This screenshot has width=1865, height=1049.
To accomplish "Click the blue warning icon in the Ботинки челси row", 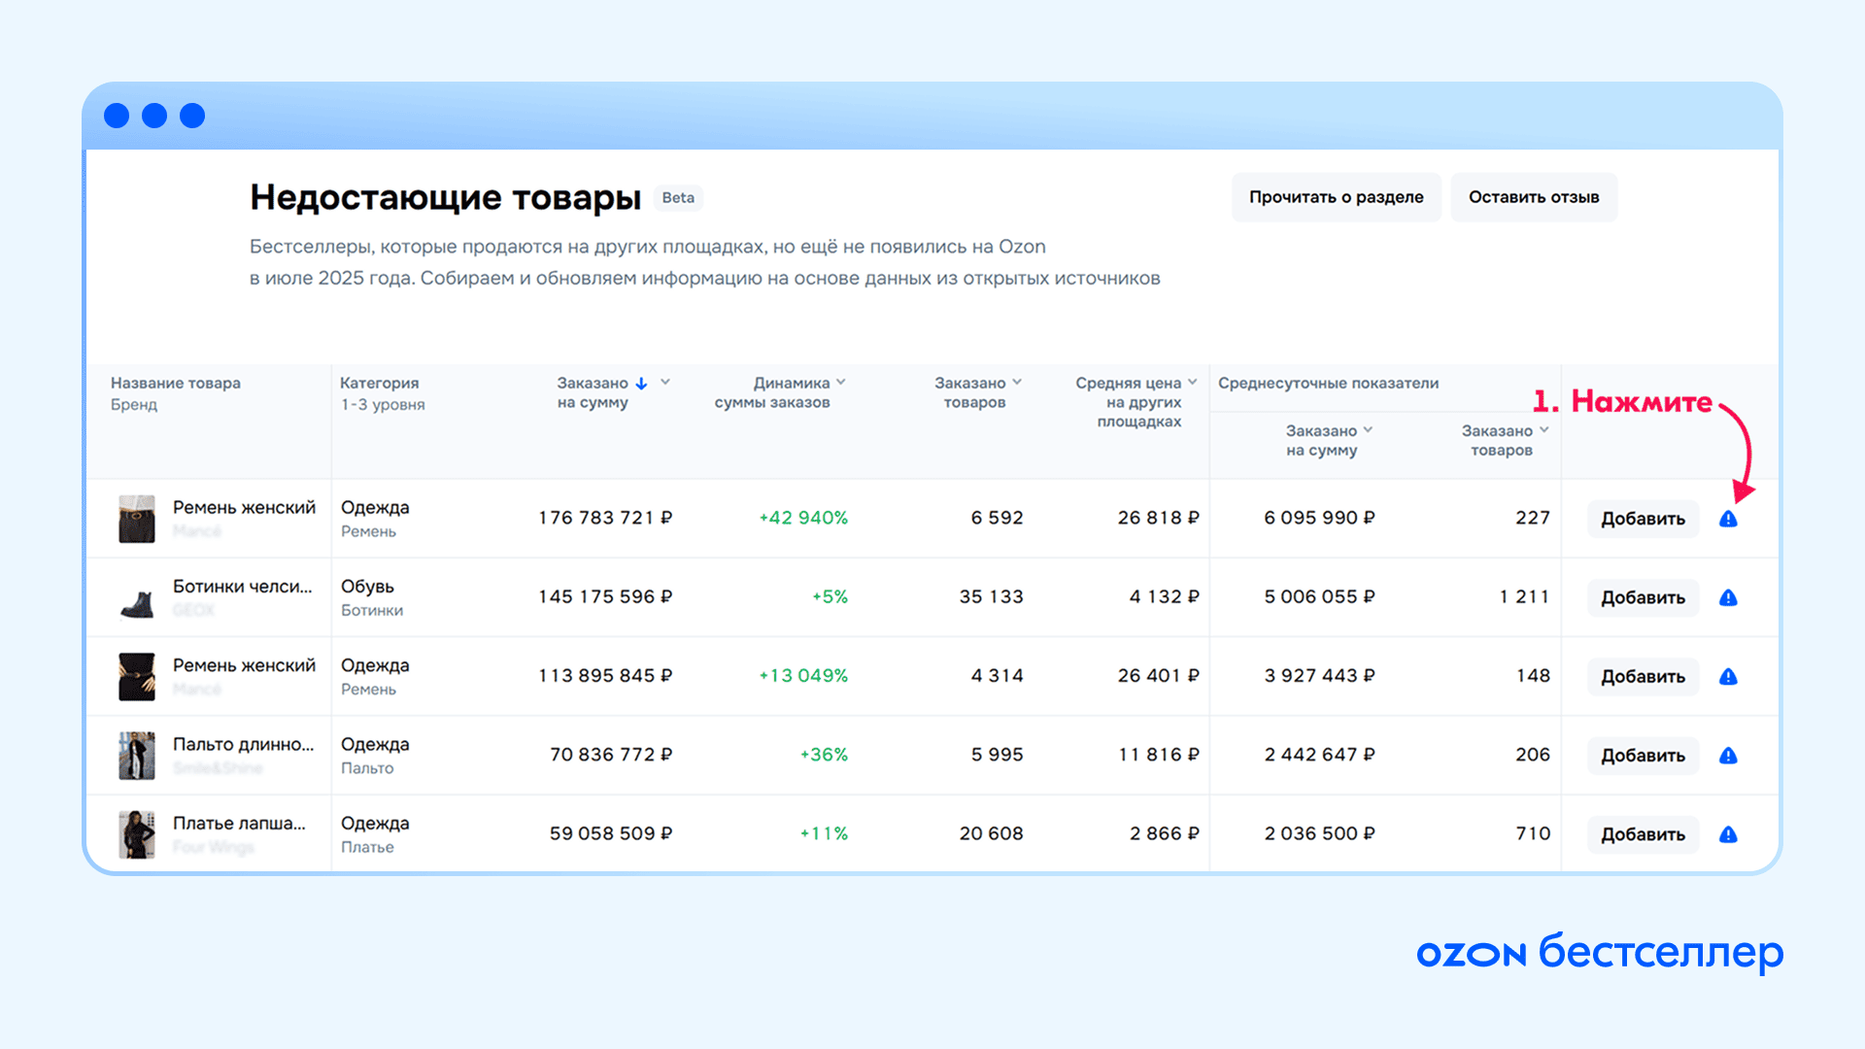I will click(1728, 597).
